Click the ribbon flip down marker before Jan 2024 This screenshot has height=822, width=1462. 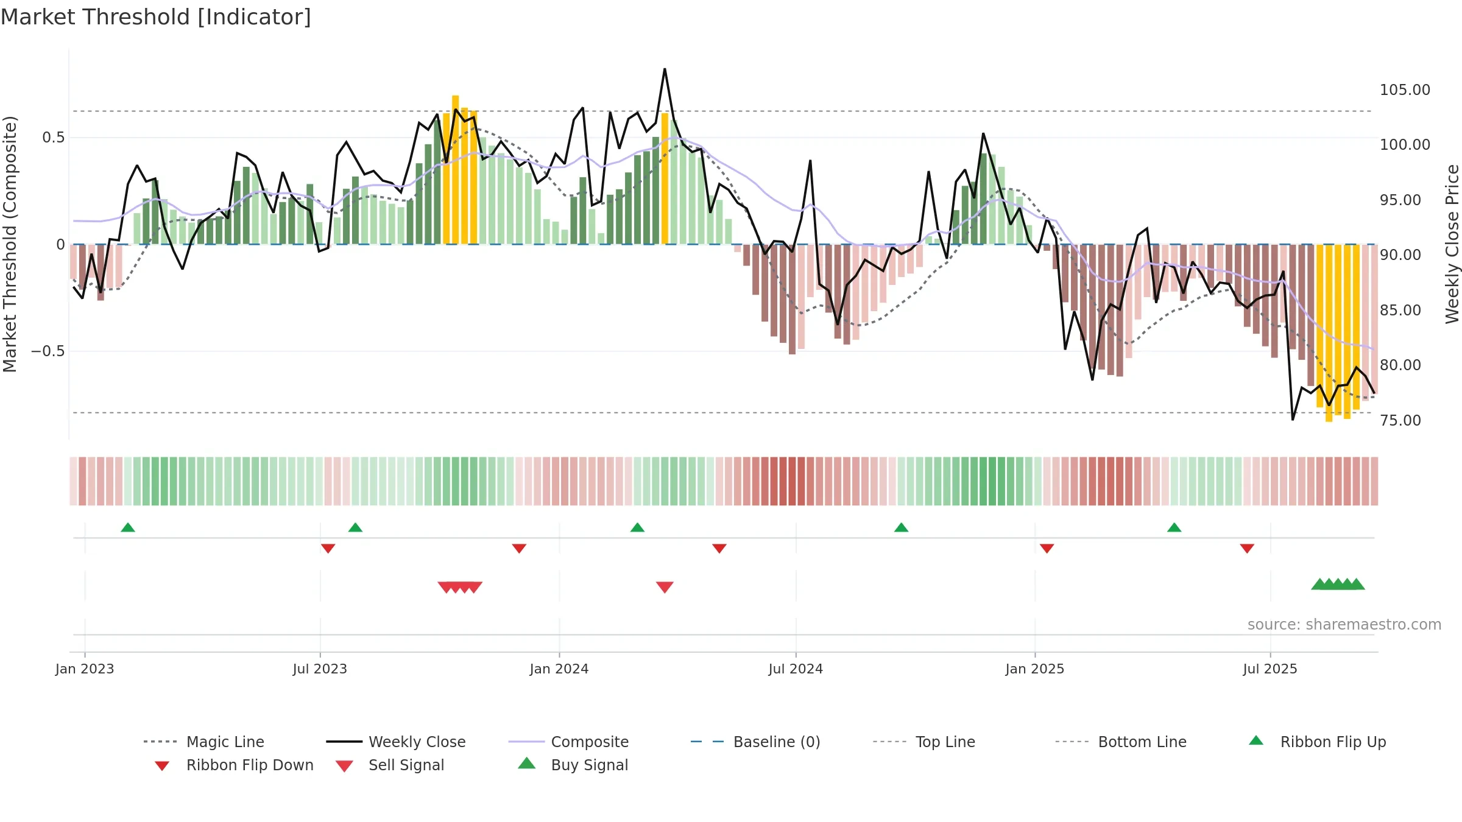[x=519, y=549]
